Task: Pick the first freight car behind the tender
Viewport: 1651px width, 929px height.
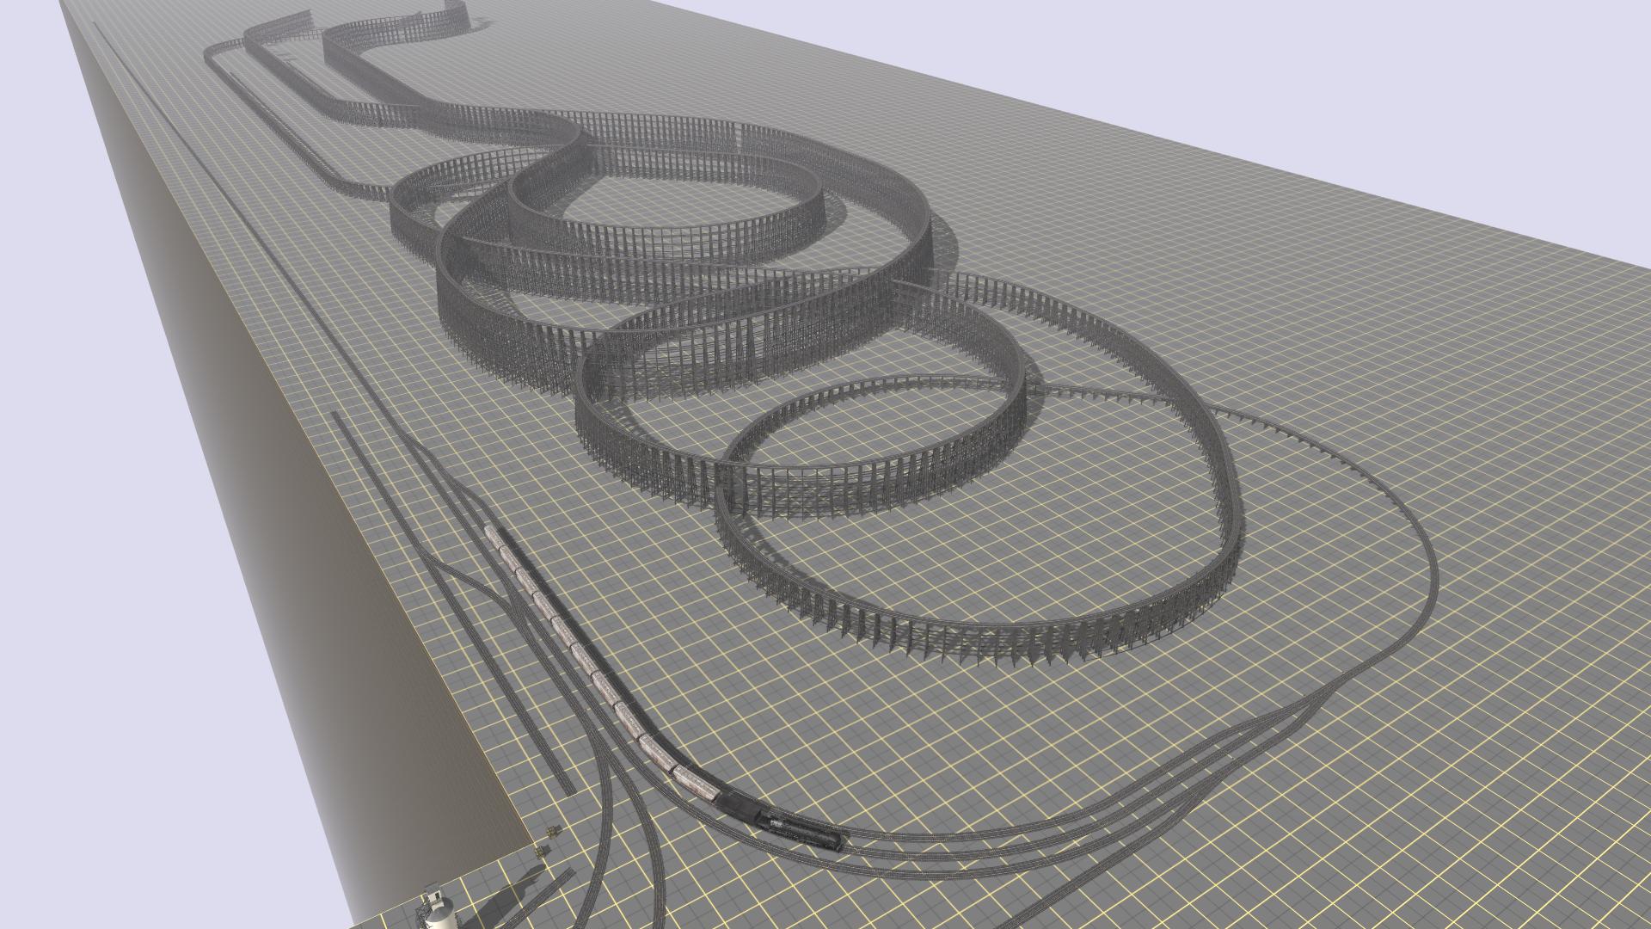Action: click(x=695, y=783)
